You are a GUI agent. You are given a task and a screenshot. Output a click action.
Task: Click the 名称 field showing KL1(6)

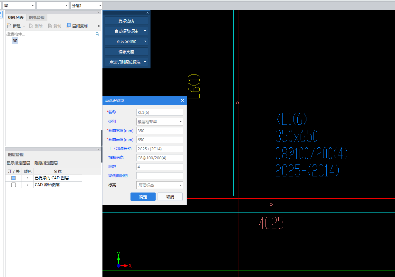click(x=159, y=112)
